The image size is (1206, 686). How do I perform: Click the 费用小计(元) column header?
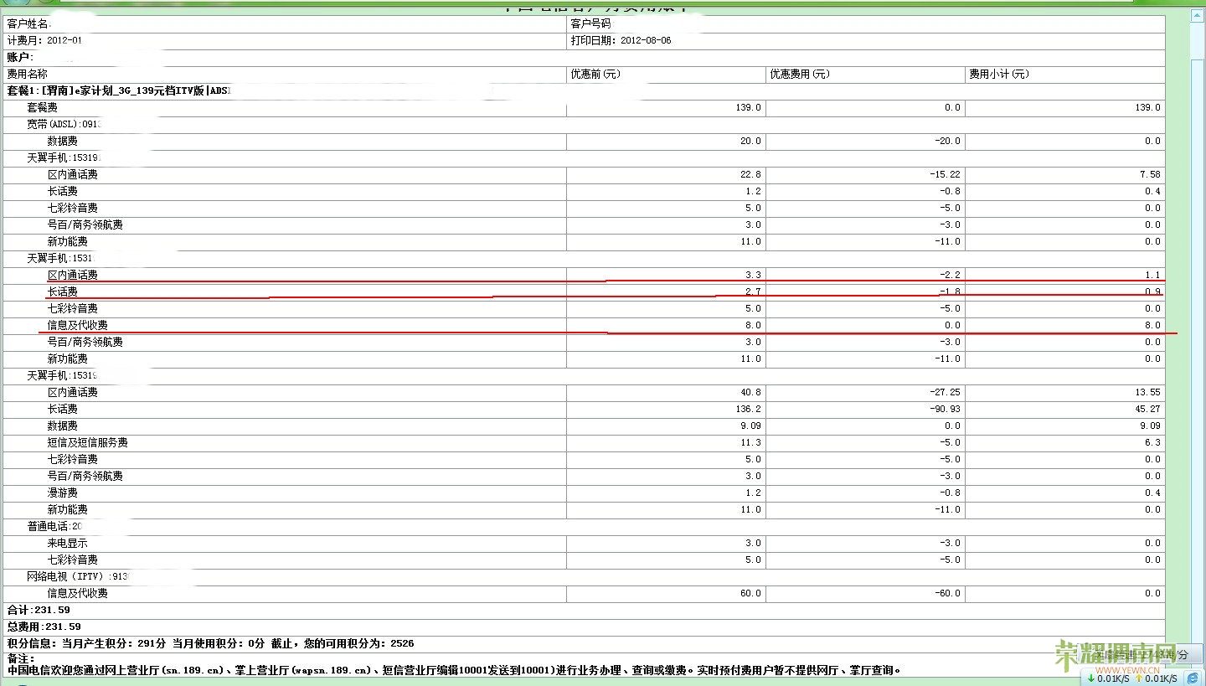(x=999, y=74)
